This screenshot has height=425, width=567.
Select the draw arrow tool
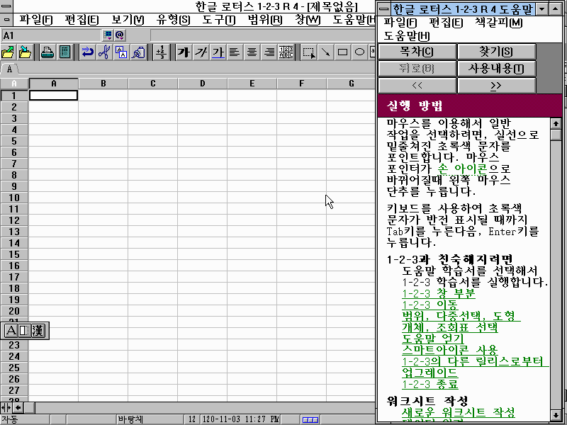pos(325,52)
